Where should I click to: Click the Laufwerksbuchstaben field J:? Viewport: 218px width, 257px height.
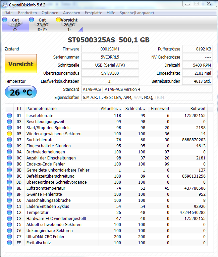click(110, 81)
